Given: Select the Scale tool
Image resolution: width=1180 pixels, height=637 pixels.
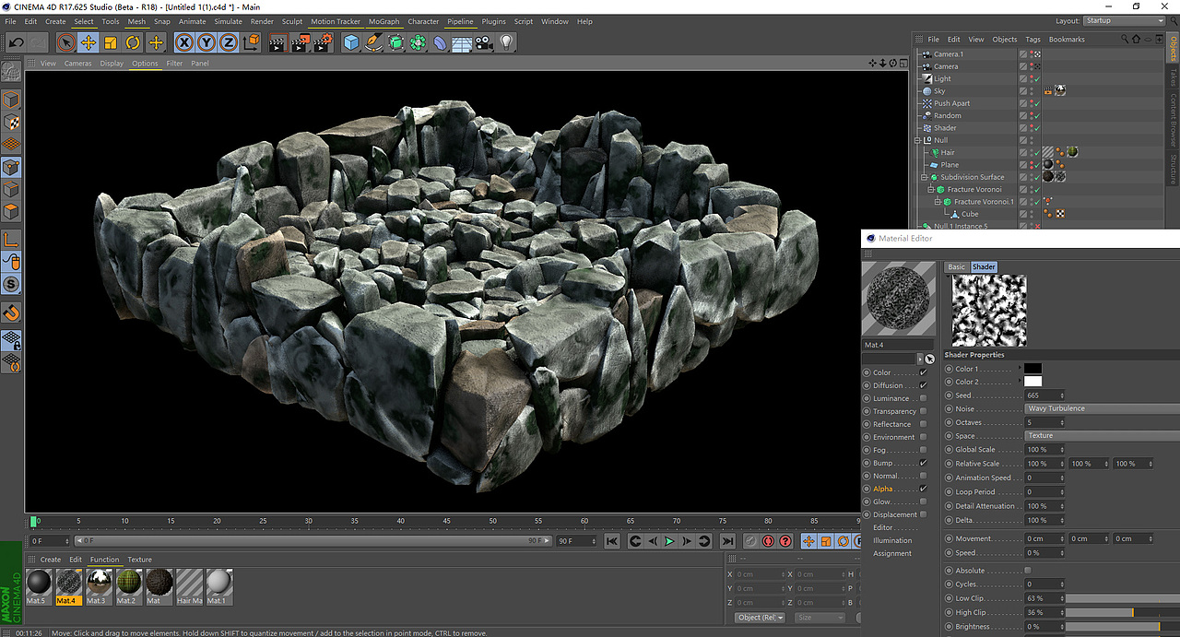Looking at the screenshot, I should coord(109,42).
